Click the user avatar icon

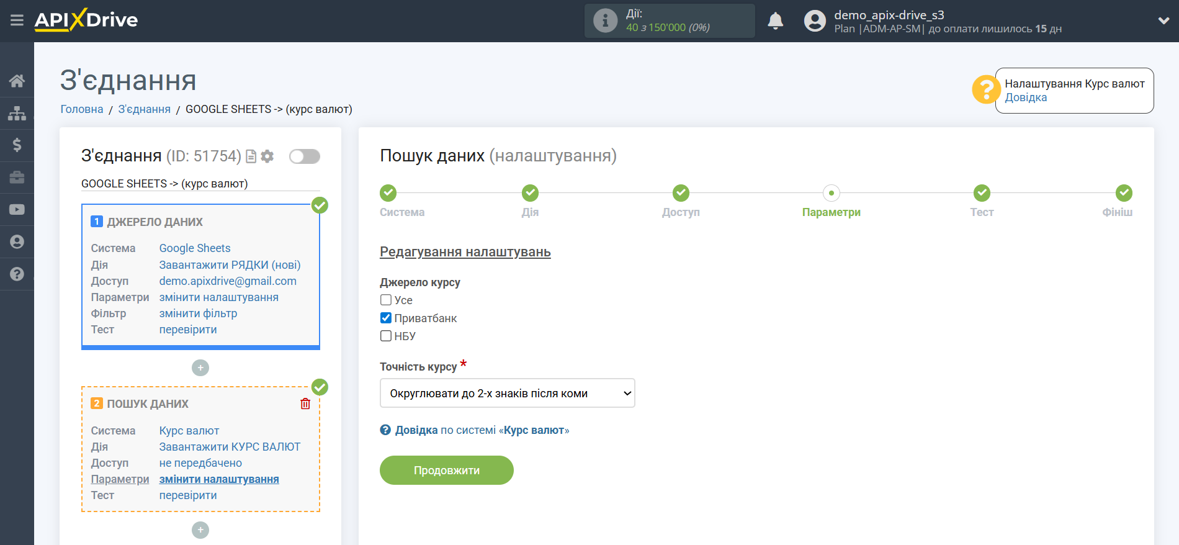click(x=815, y=21)
